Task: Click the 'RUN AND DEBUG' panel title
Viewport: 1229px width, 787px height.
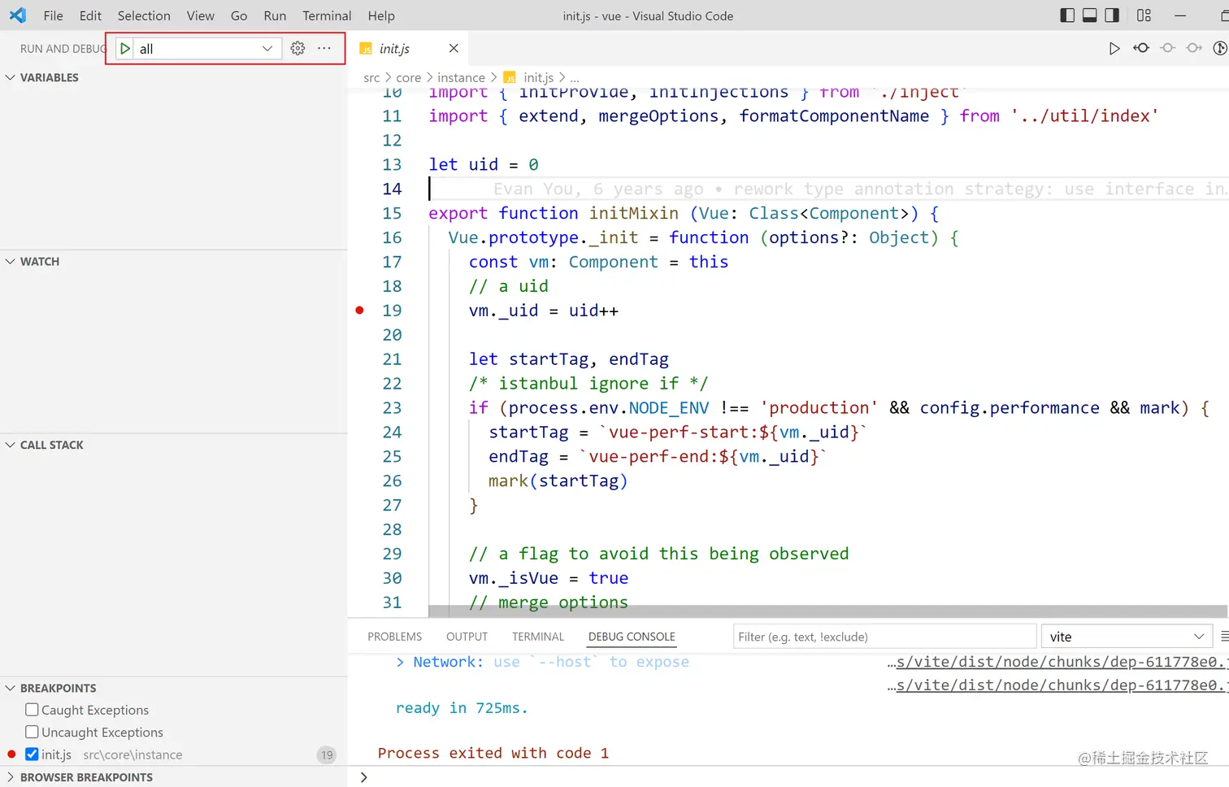Action: tap(63, 49)
